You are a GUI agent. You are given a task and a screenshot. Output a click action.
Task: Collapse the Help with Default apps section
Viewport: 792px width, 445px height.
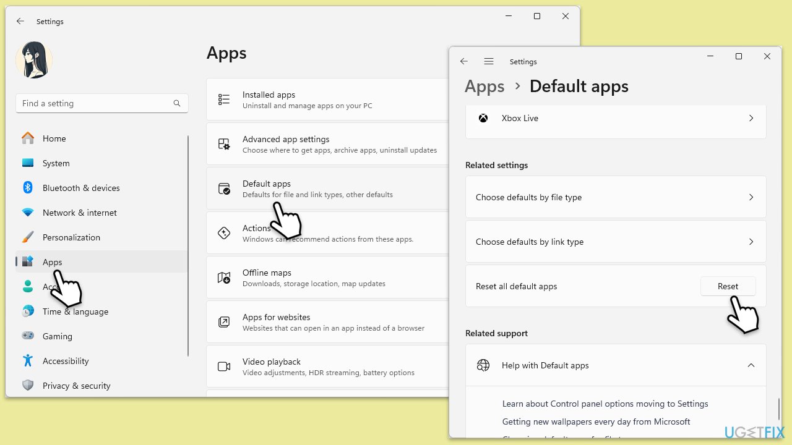pos(751,365)
